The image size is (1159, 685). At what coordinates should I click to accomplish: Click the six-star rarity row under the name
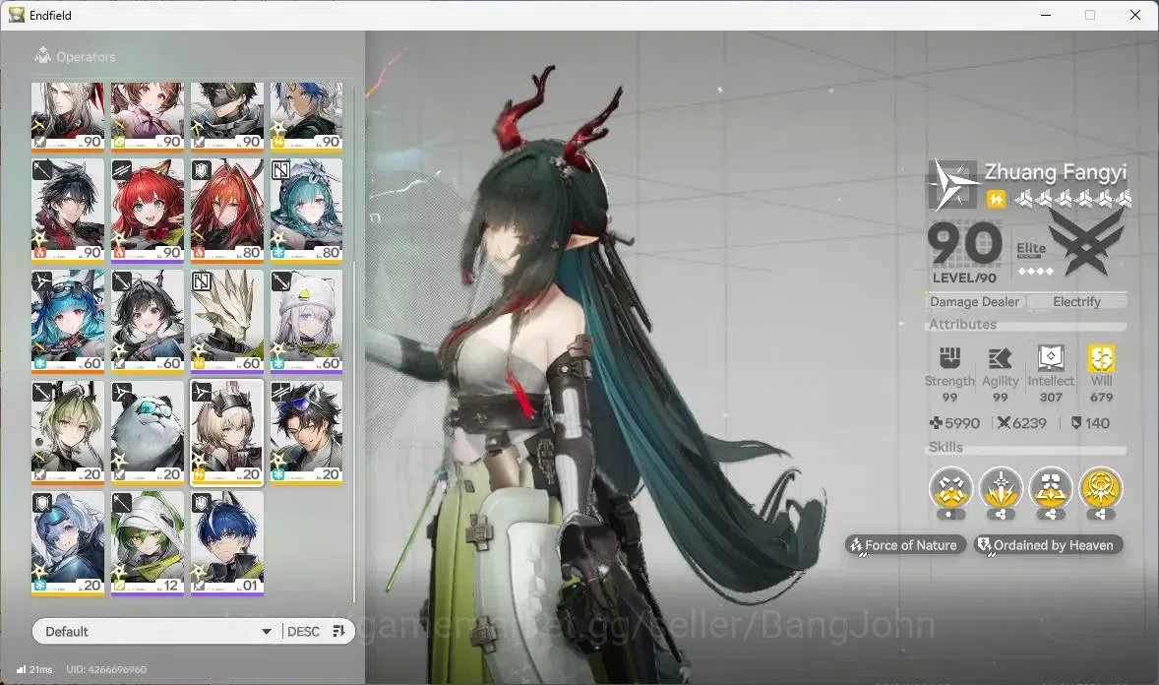[1072, 198]
